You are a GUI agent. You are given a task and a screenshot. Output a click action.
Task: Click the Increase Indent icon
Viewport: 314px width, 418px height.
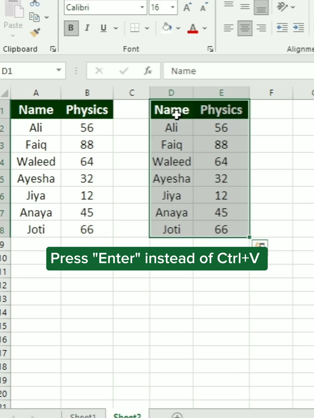(x=298, y=28)
